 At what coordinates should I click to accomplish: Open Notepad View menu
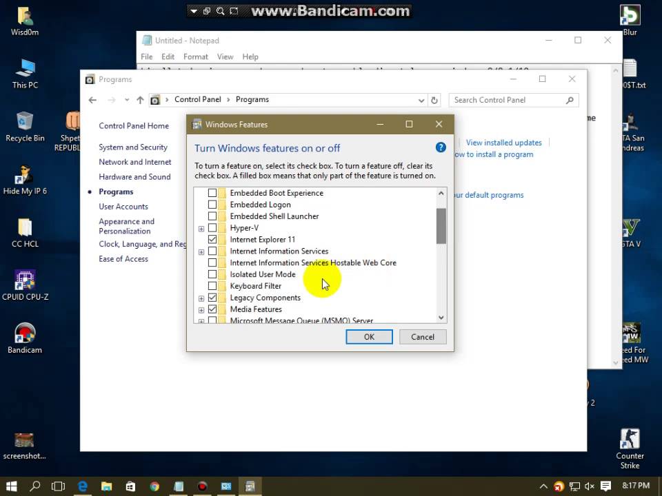pyautogui.click(x=225, y=56)
